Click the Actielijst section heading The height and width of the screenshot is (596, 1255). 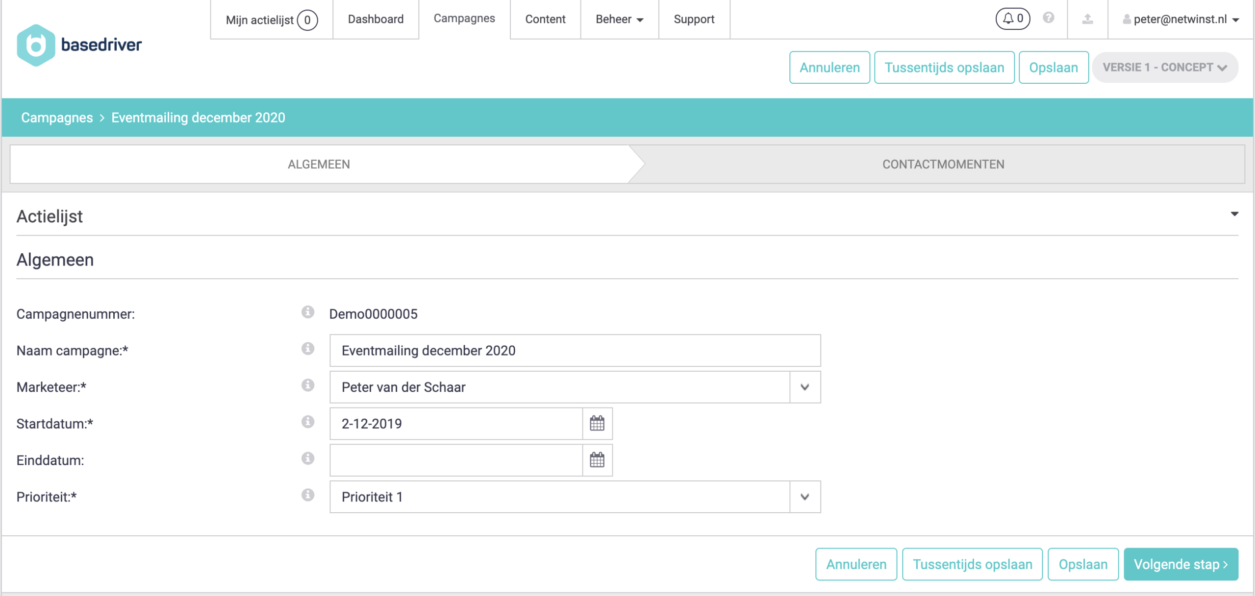tap(50, 216)
